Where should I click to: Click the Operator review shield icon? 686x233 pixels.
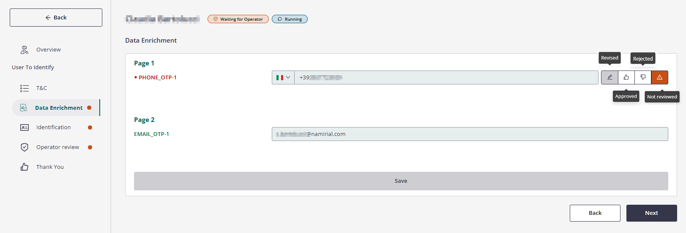coord(25,147)
